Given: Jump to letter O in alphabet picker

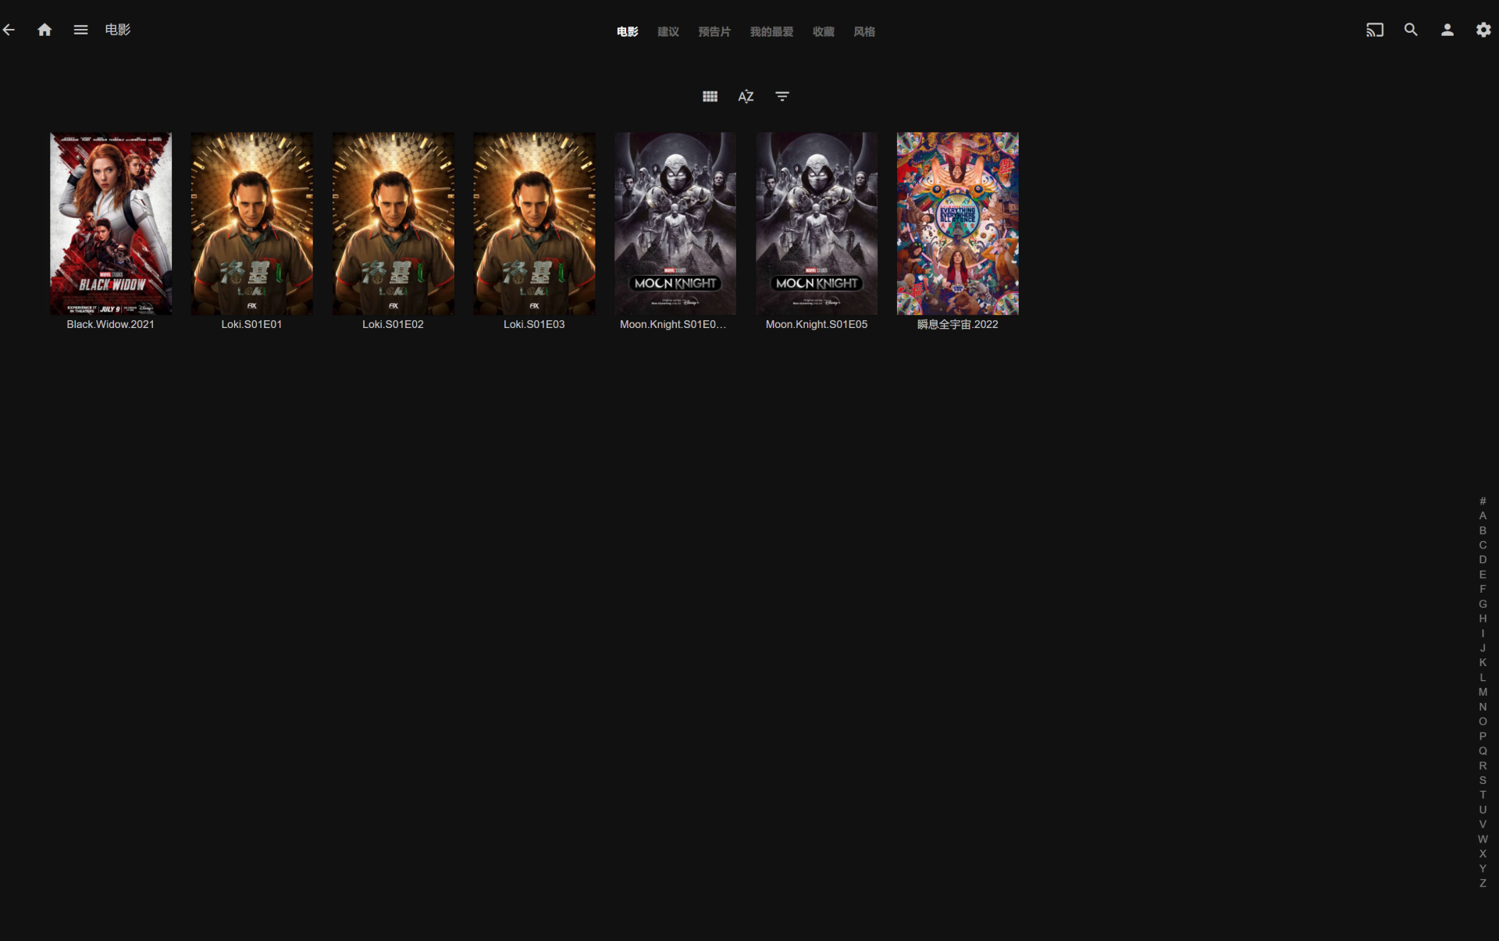Looking at the screenshot, I should 1483,722.
